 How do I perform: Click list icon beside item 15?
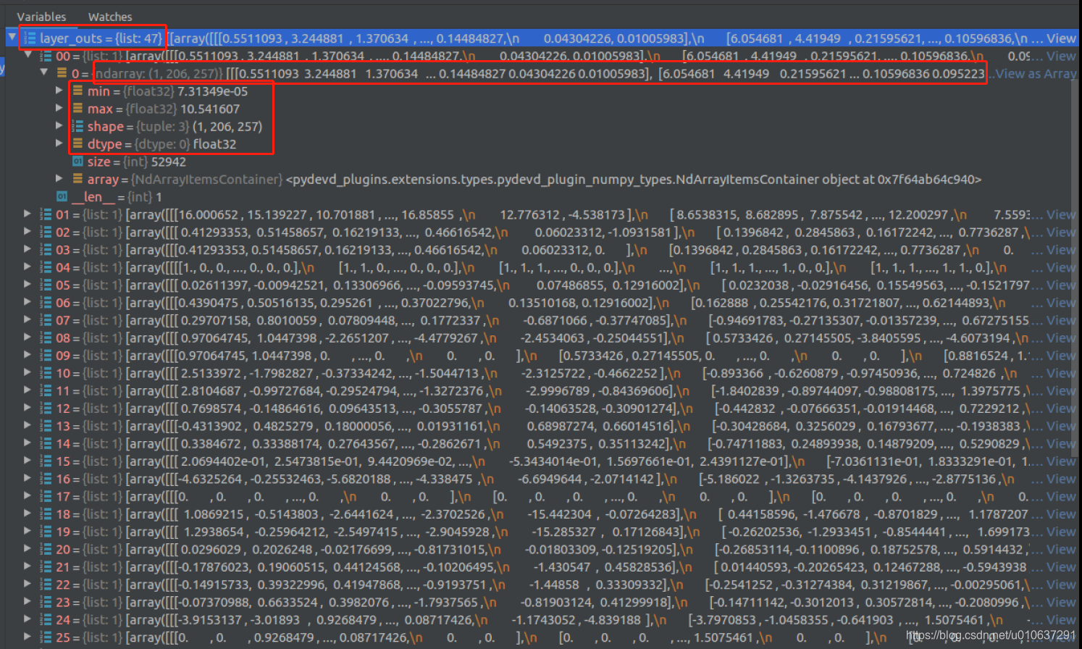46,461
